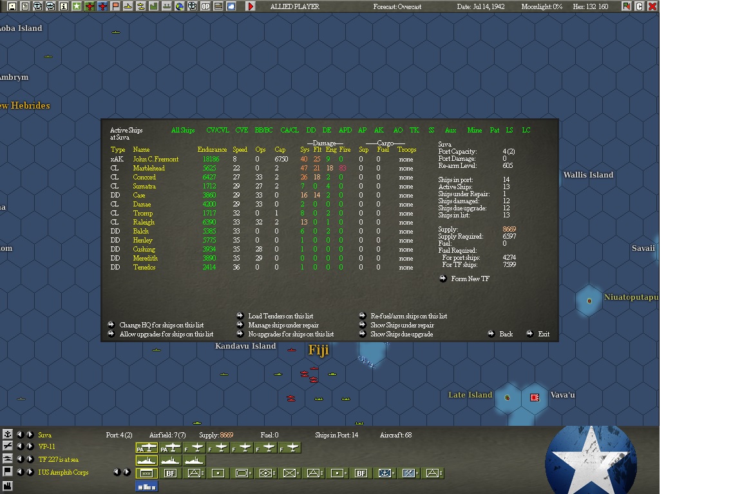Click the save-game disk icon in top toolbar
The width and height of the screenshot is (742, 494).
tap(12, 6)
